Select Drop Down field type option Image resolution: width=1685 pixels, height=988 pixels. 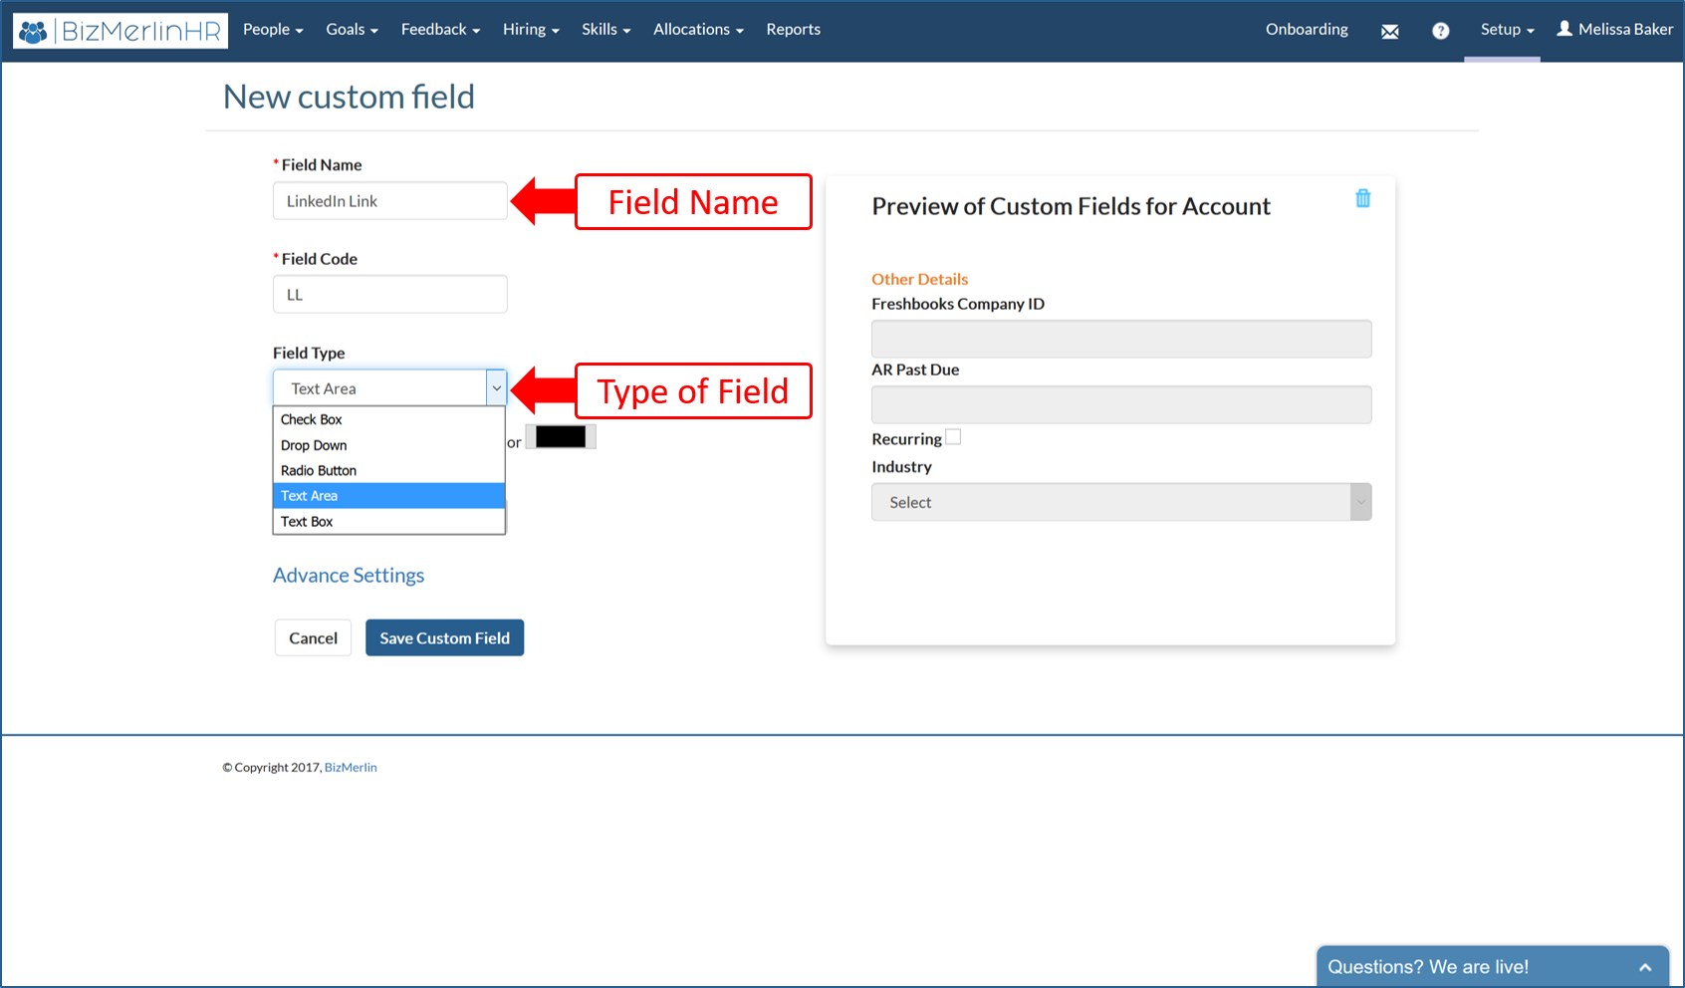(x=389, y=445)
